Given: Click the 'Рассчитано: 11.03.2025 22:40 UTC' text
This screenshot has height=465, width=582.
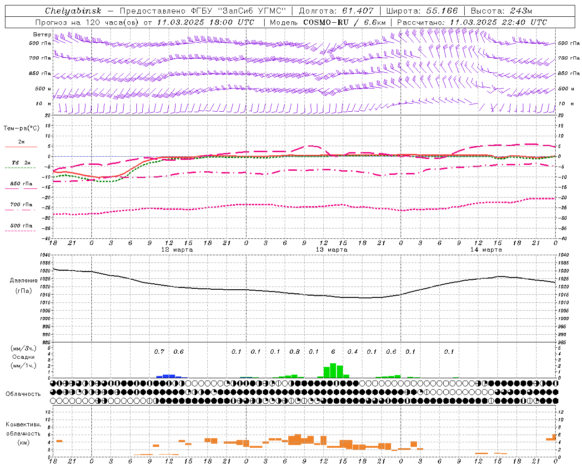Looking at the screenshot, I should click(472, 22).
